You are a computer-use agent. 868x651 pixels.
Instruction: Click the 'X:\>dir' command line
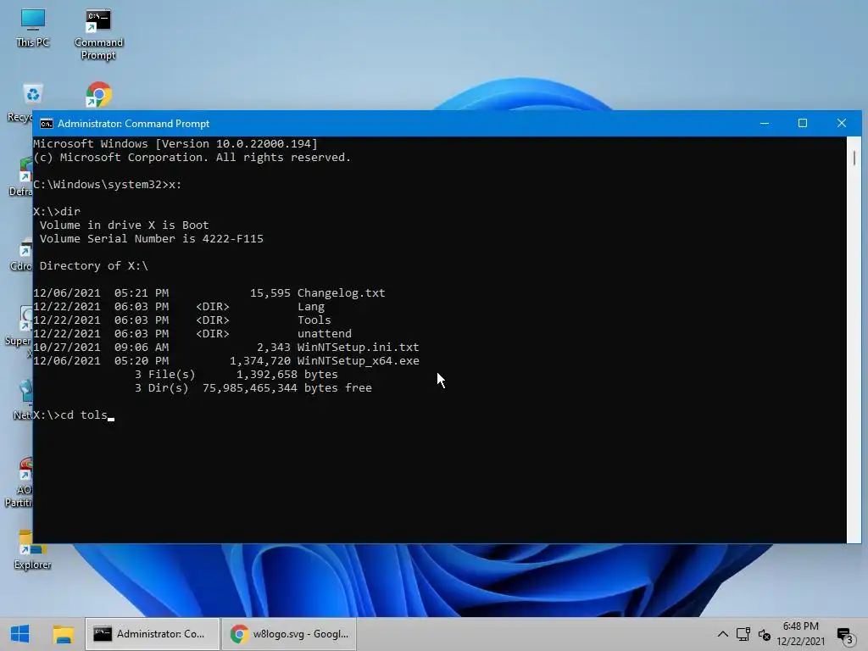point(57,211)
